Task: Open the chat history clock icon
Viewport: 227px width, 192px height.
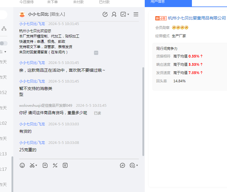Action: point(105,14)
